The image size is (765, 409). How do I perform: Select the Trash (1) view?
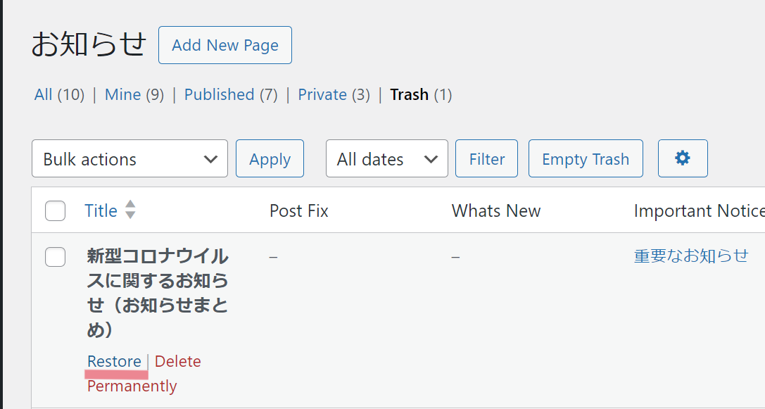point(421,94)
